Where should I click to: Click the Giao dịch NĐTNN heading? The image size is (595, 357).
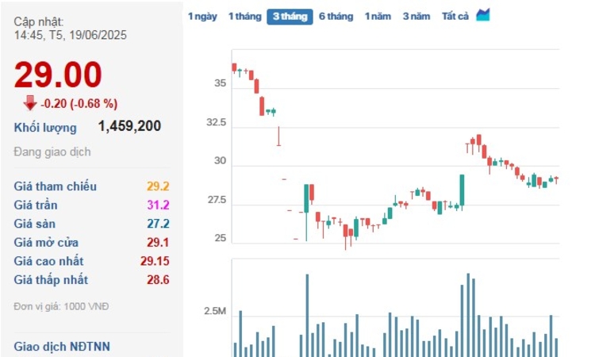62,346
